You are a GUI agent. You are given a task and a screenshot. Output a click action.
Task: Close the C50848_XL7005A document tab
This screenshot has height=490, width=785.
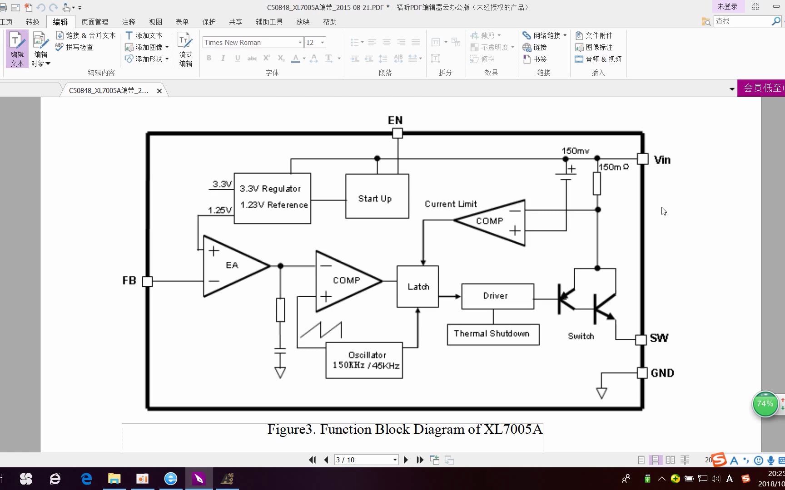pos(159,91)
